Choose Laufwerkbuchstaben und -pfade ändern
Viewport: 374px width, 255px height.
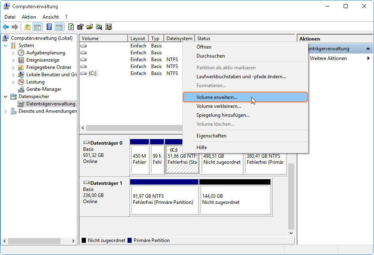pos(246,77)
